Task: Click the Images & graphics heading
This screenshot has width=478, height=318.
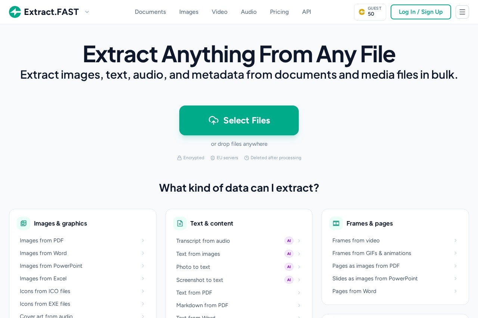Action: (x=60, y=223)
